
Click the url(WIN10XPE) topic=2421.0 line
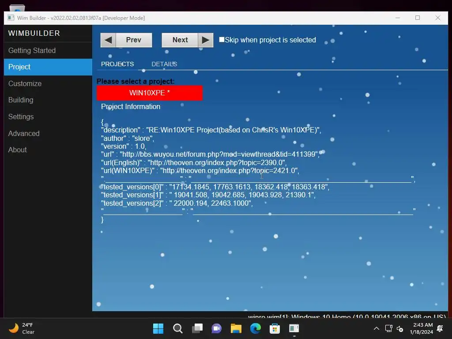tap(200, 171)
